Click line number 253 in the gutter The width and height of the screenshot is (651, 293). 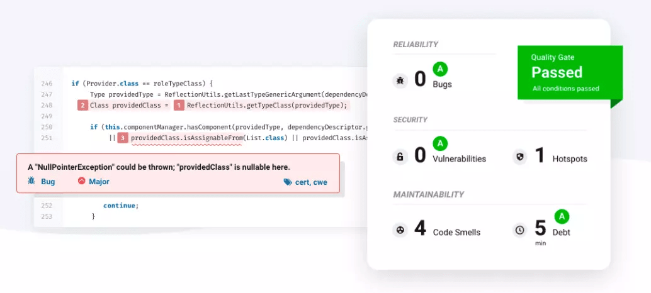tap(47, 216)
